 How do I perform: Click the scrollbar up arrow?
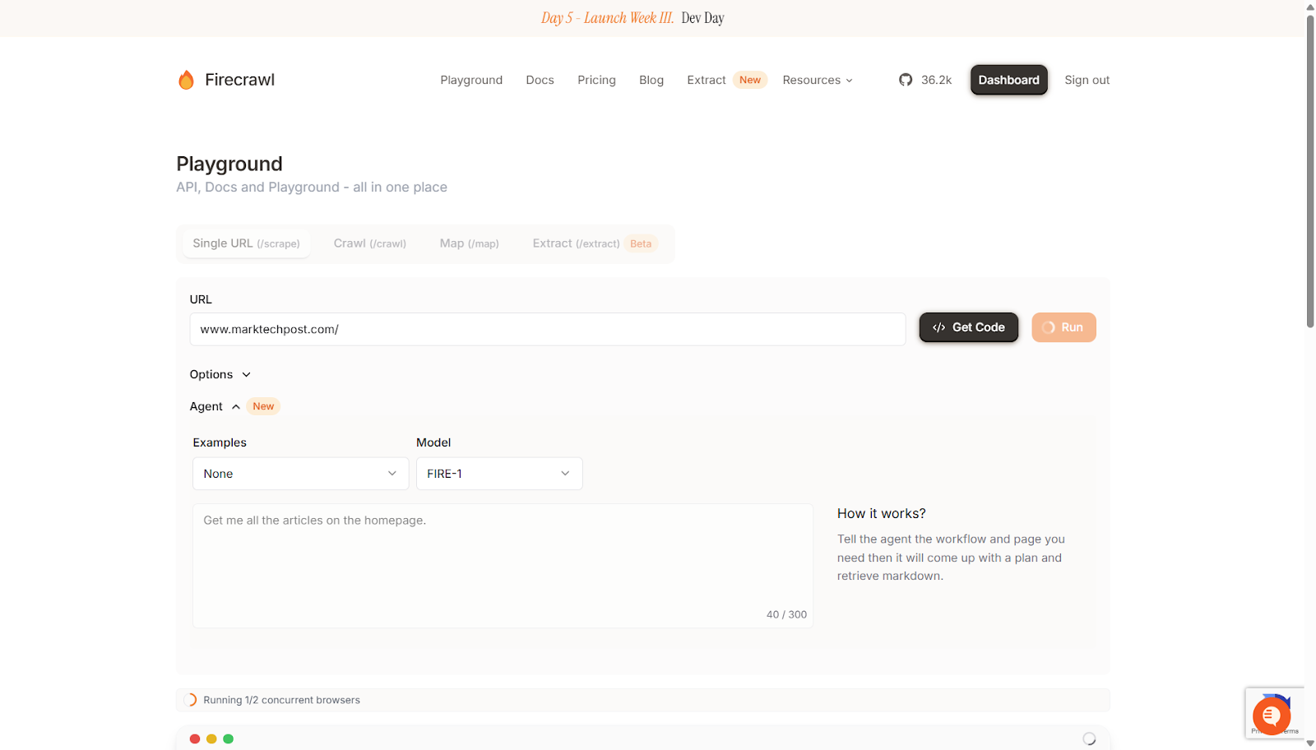pos(1310,7)
